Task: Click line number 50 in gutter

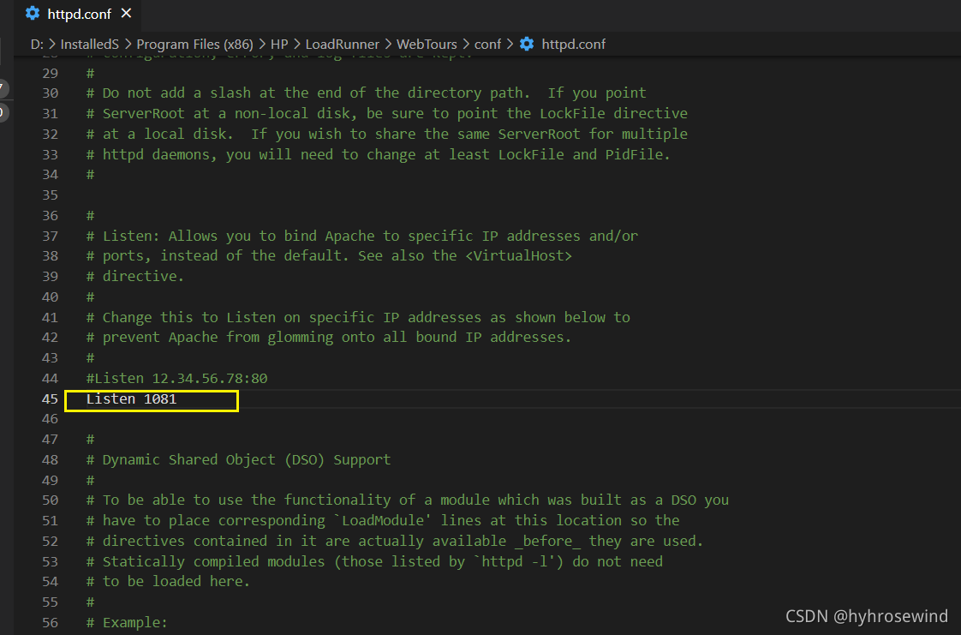Action: (x=50, y=500)
